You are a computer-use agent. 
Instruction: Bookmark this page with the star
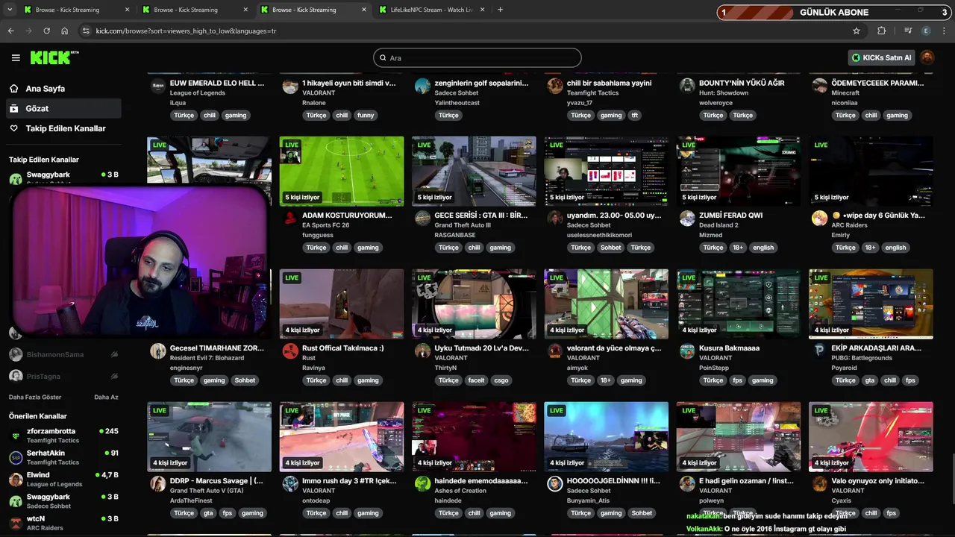[x=857, y=31]
